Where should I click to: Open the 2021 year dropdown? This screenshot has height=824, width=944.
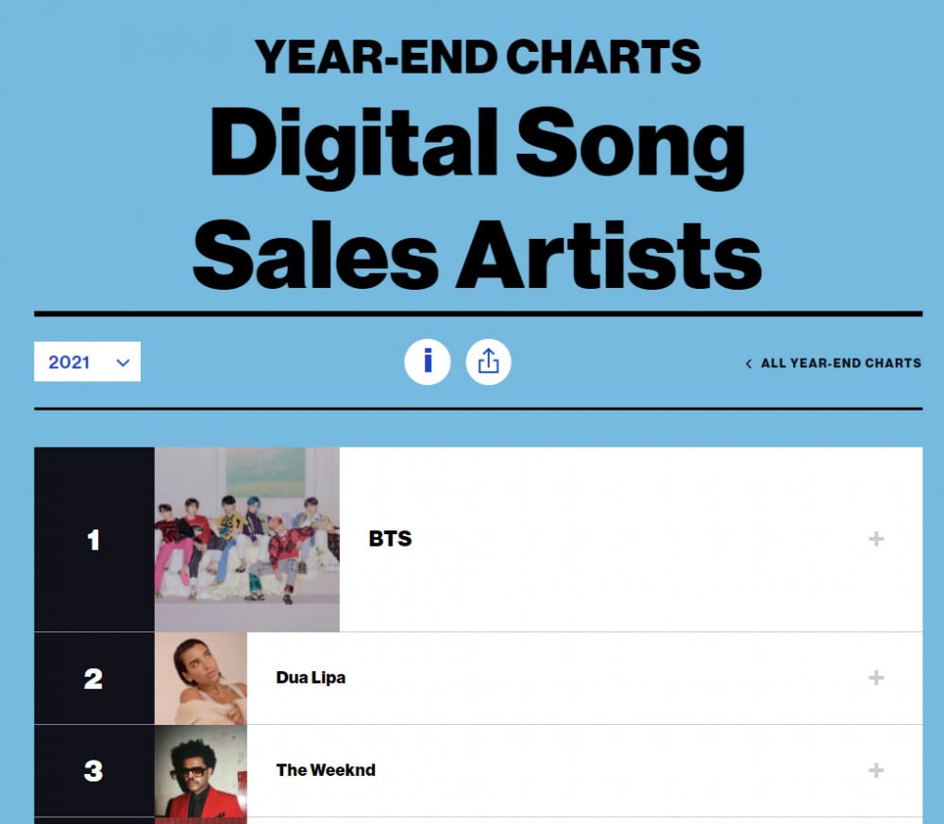[x=87, y=362]
